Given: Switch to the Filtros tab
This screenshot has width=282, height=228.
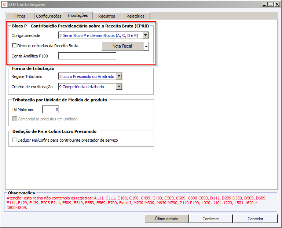Looking at the screenshot, I should (x=20, y=16).
